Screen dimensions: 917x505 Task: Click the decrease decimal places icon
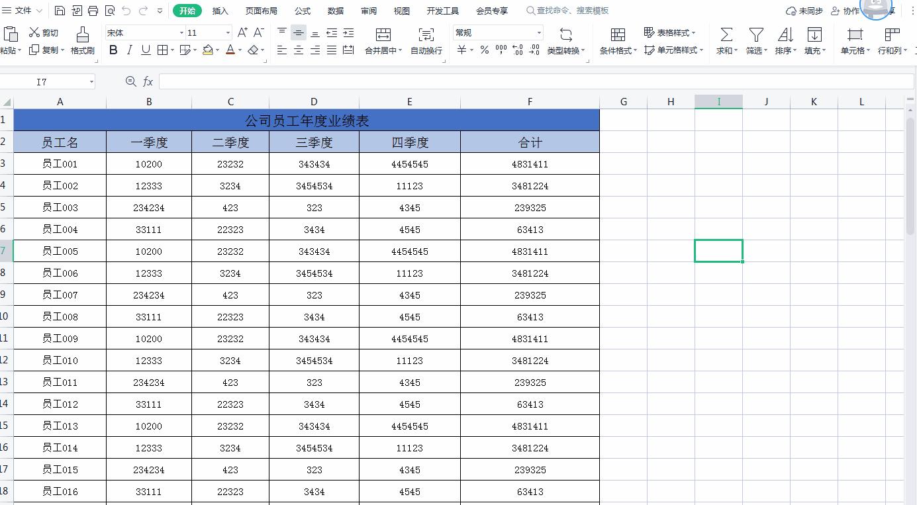pos(535,50)
